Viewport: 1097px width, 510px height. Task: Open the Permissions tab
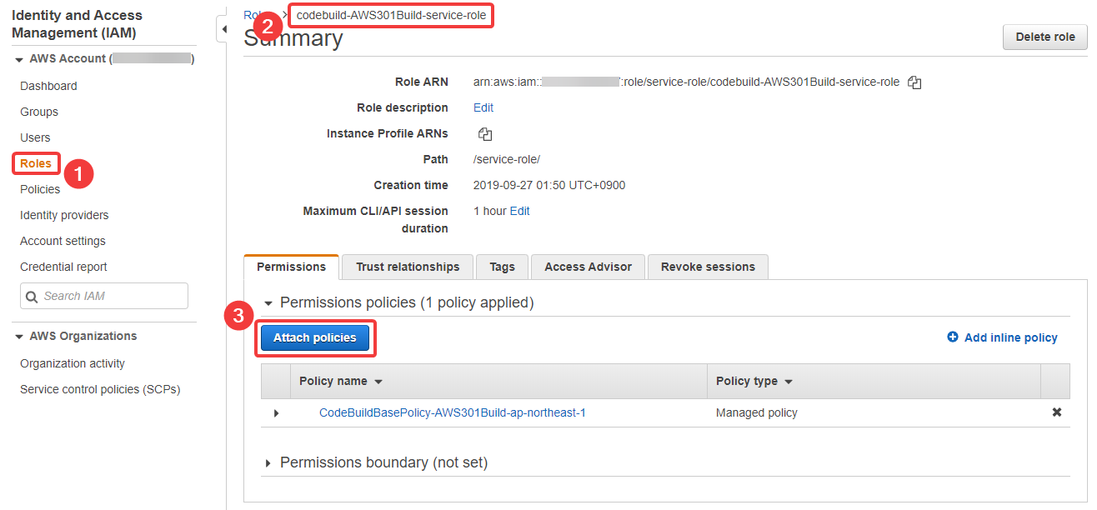(x=291, y=267)
